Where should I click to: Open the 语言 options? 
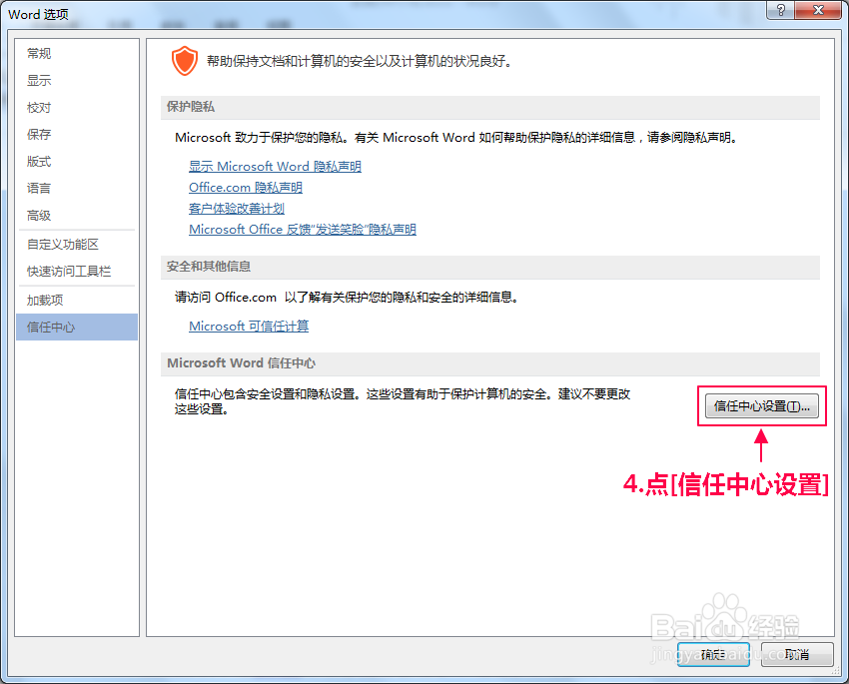76,189
